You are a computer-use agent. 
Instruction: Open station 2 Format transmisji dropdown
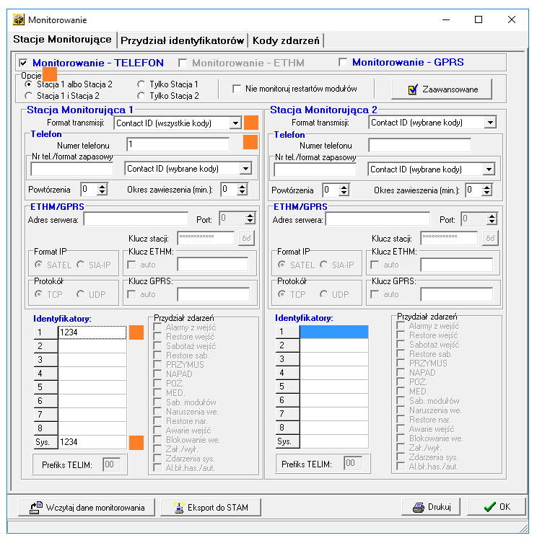click(491, 123)
